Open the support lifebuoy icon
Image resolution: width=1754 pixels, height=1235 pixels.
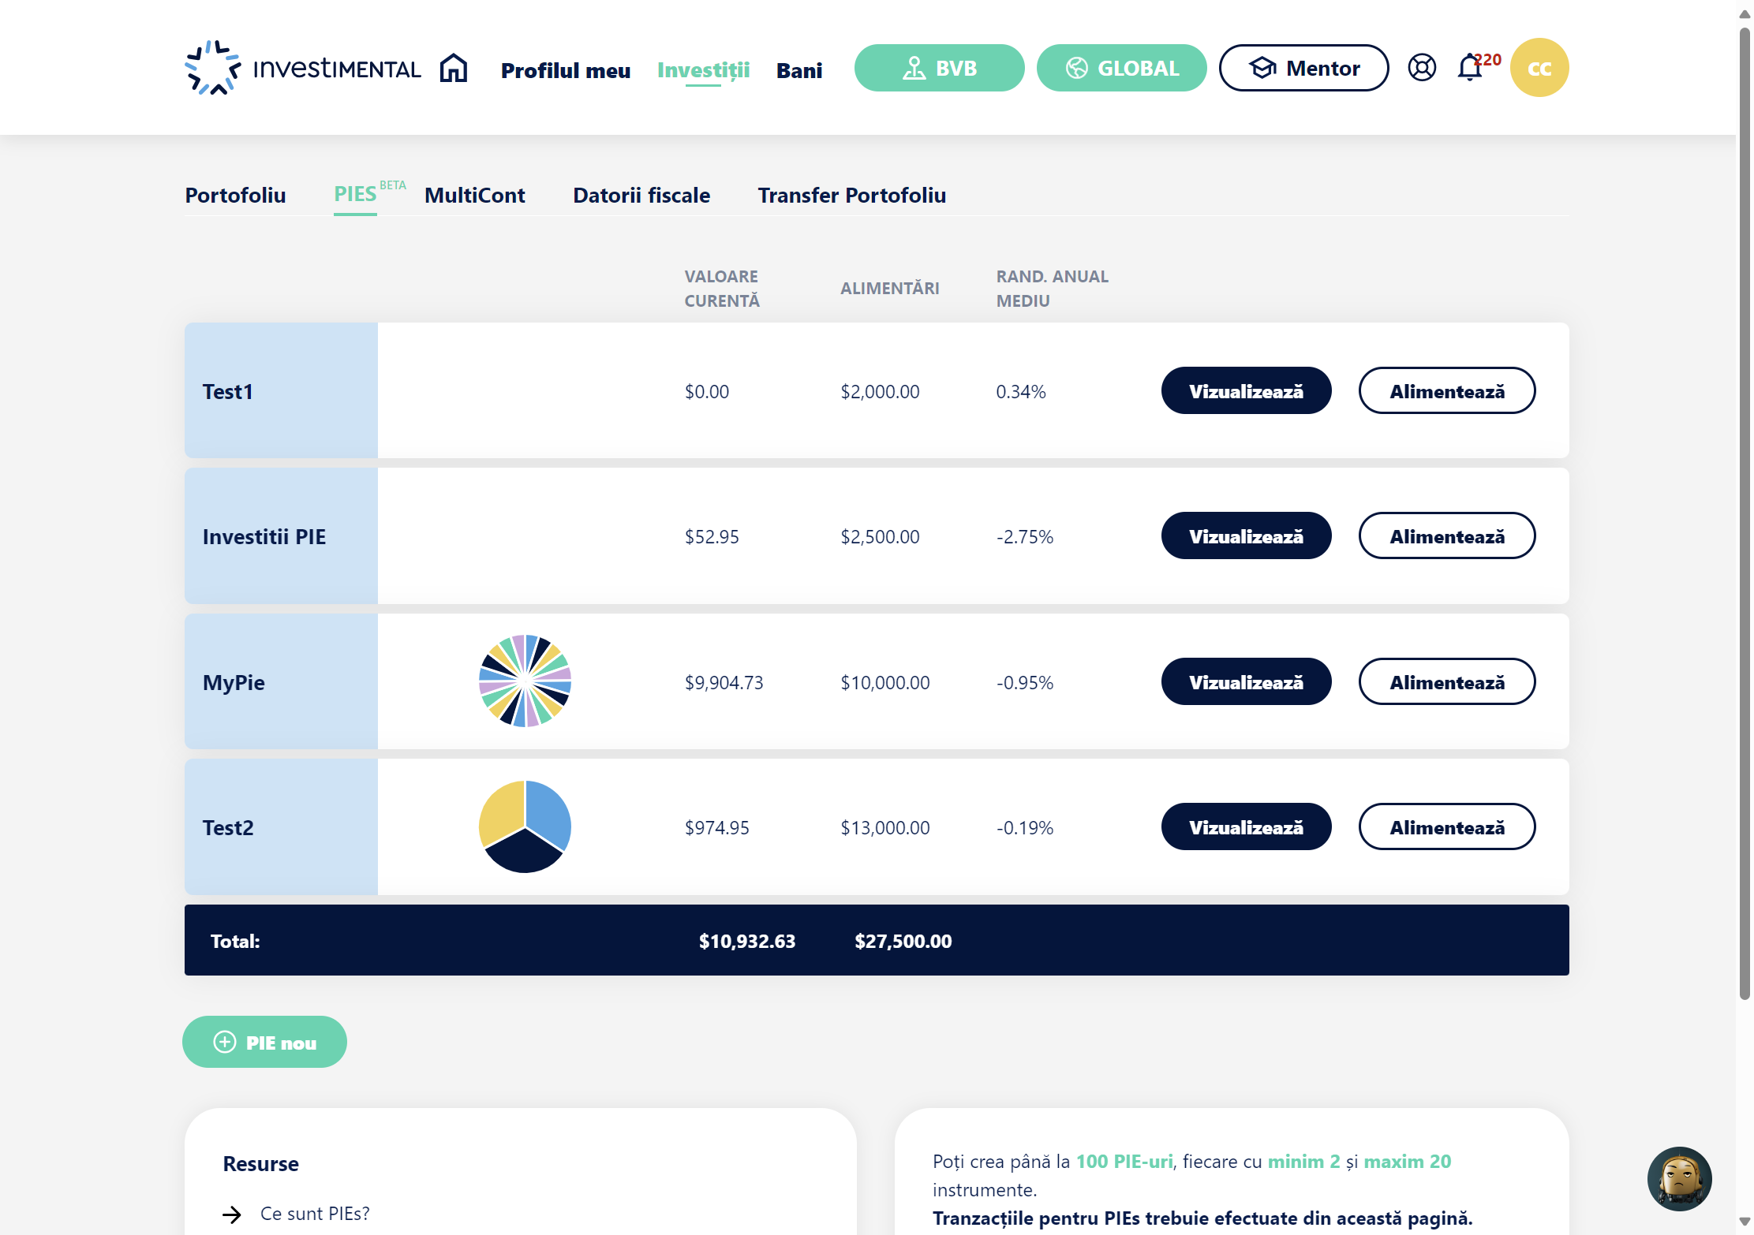1422,68
